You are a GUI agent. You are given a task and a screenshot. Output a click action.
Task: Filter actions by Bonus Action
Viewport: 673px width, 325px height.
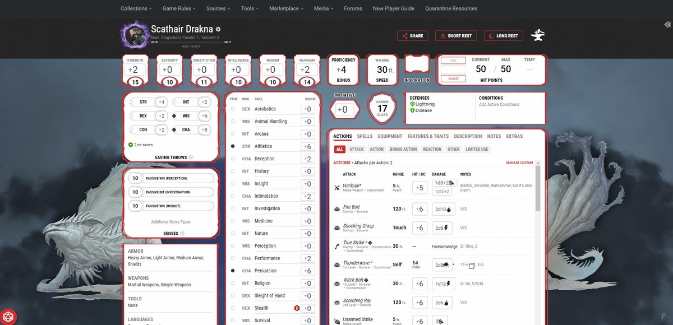click(403, 150)
